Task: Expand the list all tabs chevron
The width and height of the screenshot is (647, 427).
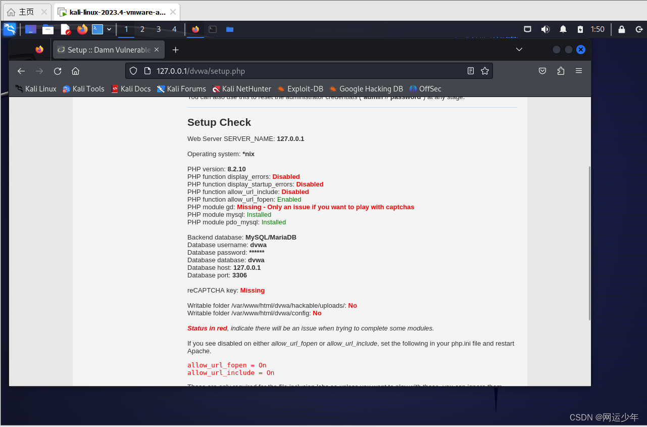Action: click(x=519, y=50)
